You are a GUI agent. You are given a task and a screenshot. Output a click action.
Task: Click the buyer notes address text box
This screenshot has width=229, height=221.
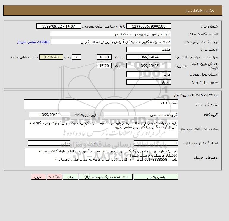(101, 157)
